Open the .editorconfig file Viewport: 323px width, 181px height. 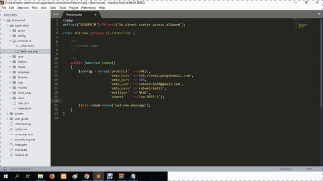pyautogui.click(x=23, y=124)
